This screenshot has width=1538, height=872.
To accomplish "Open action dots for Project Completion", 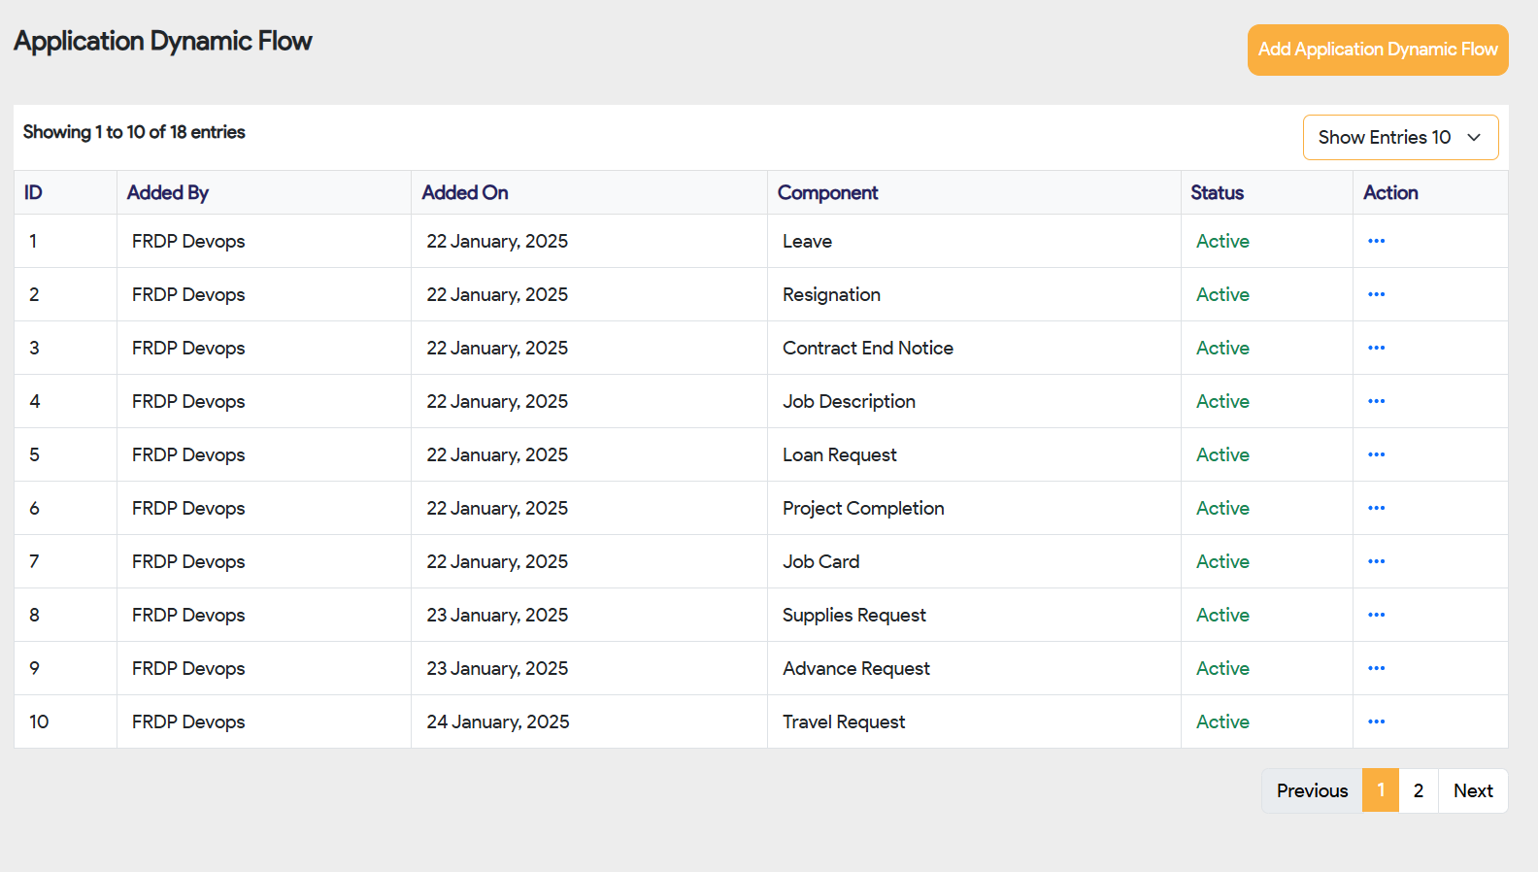I will [1376, 508].
